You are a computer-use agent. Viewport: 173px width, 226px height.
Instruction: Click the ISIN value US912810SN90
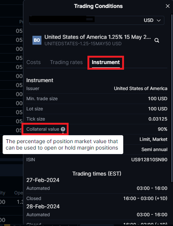tap(149, 160)
